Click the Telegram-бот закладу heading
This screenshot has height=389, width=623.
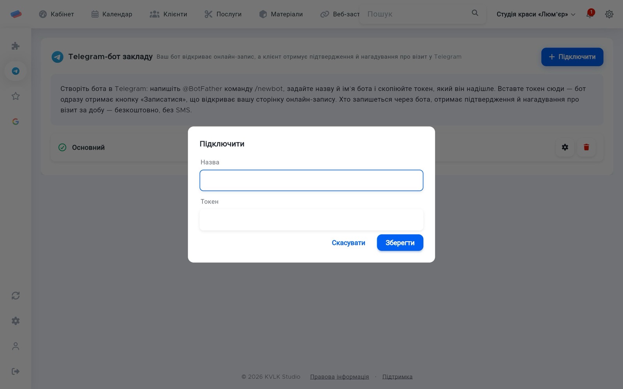point(111,57)
